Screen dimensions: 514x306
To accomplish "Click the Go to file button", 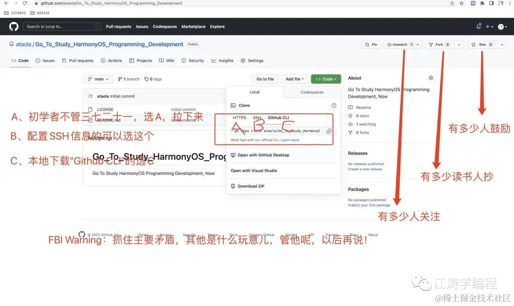I will (x=265, y=79).
